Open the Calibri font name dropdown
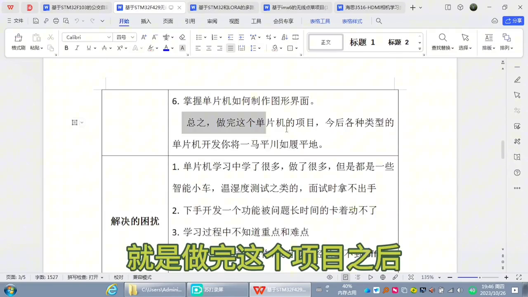 [108, 37]
